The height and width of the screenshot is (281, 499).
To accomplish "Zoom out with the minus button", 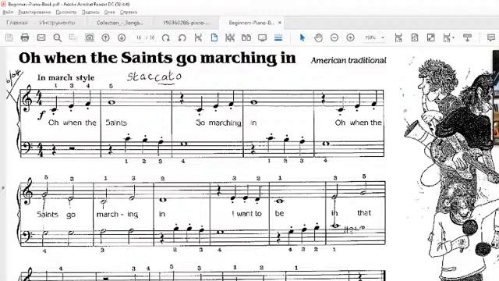I will [334, 37].
